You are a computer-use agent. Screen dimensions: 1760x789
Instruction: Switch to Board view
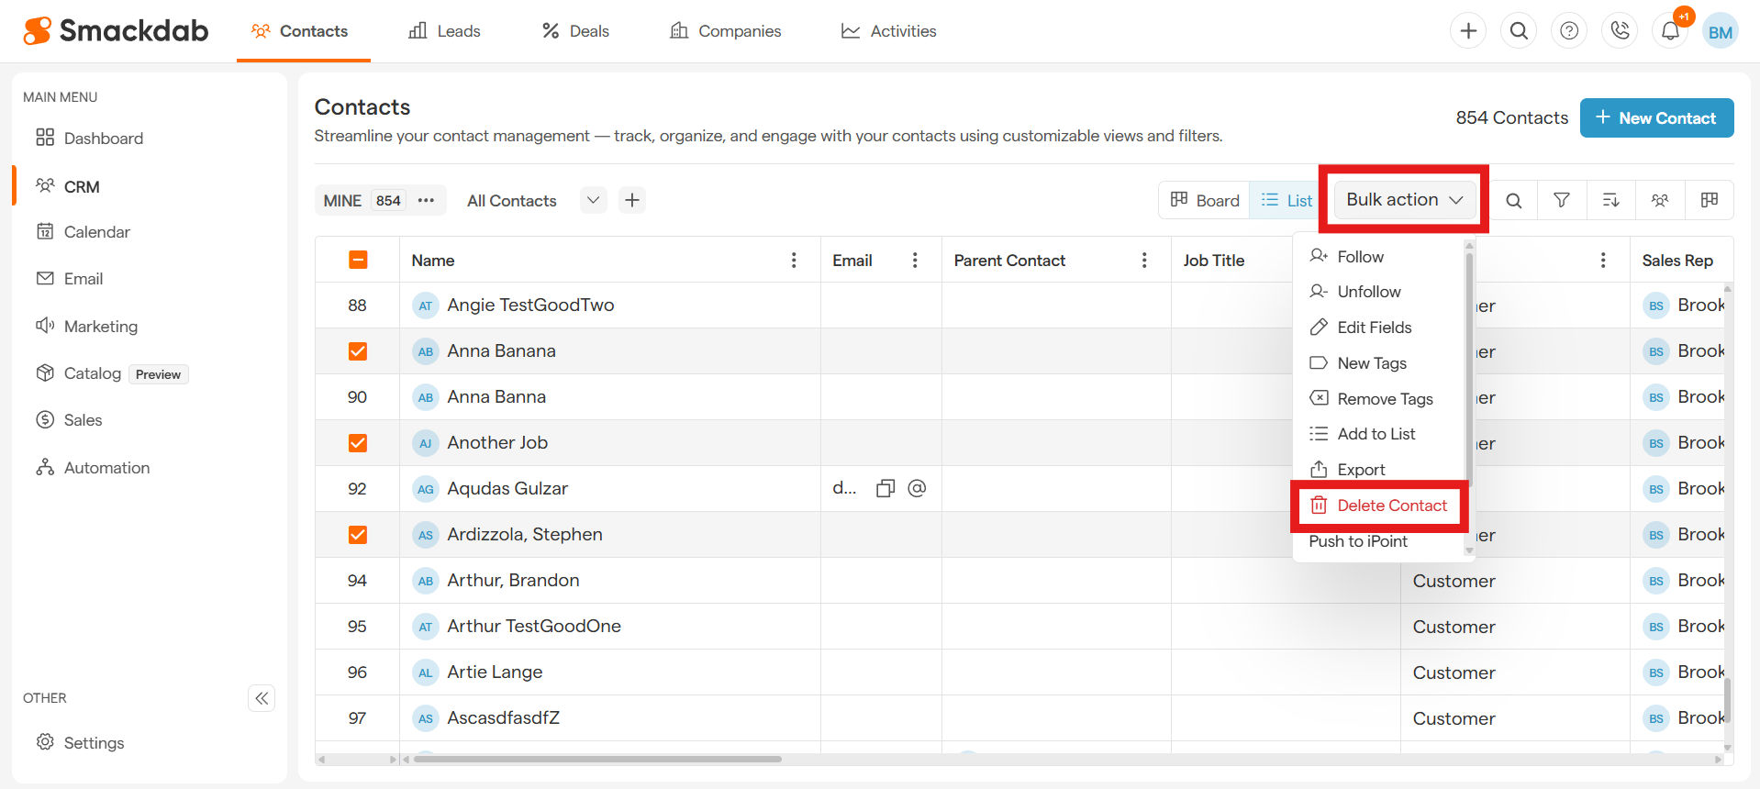pyautogui.click(x=1205, y=200)
